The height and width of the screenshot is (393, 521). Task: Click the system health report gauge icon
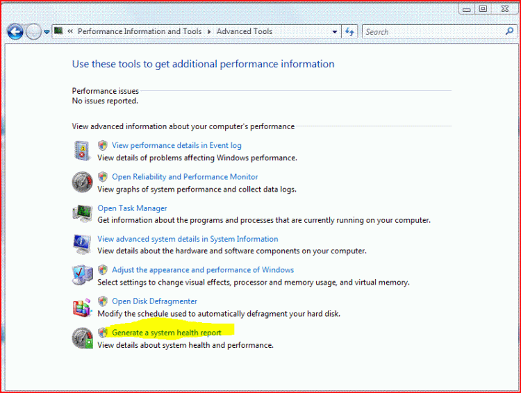[x=83, y=338]
